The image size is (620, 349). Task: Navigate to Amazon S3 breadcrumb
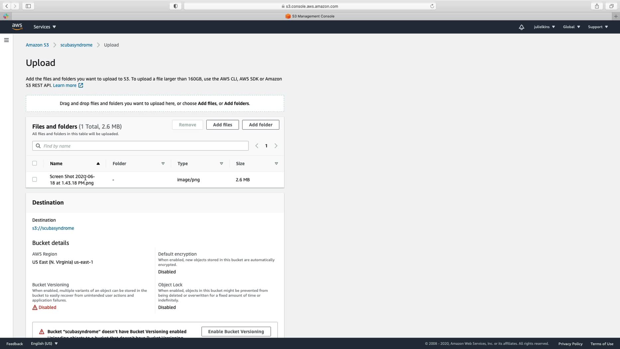coord(37,45)
